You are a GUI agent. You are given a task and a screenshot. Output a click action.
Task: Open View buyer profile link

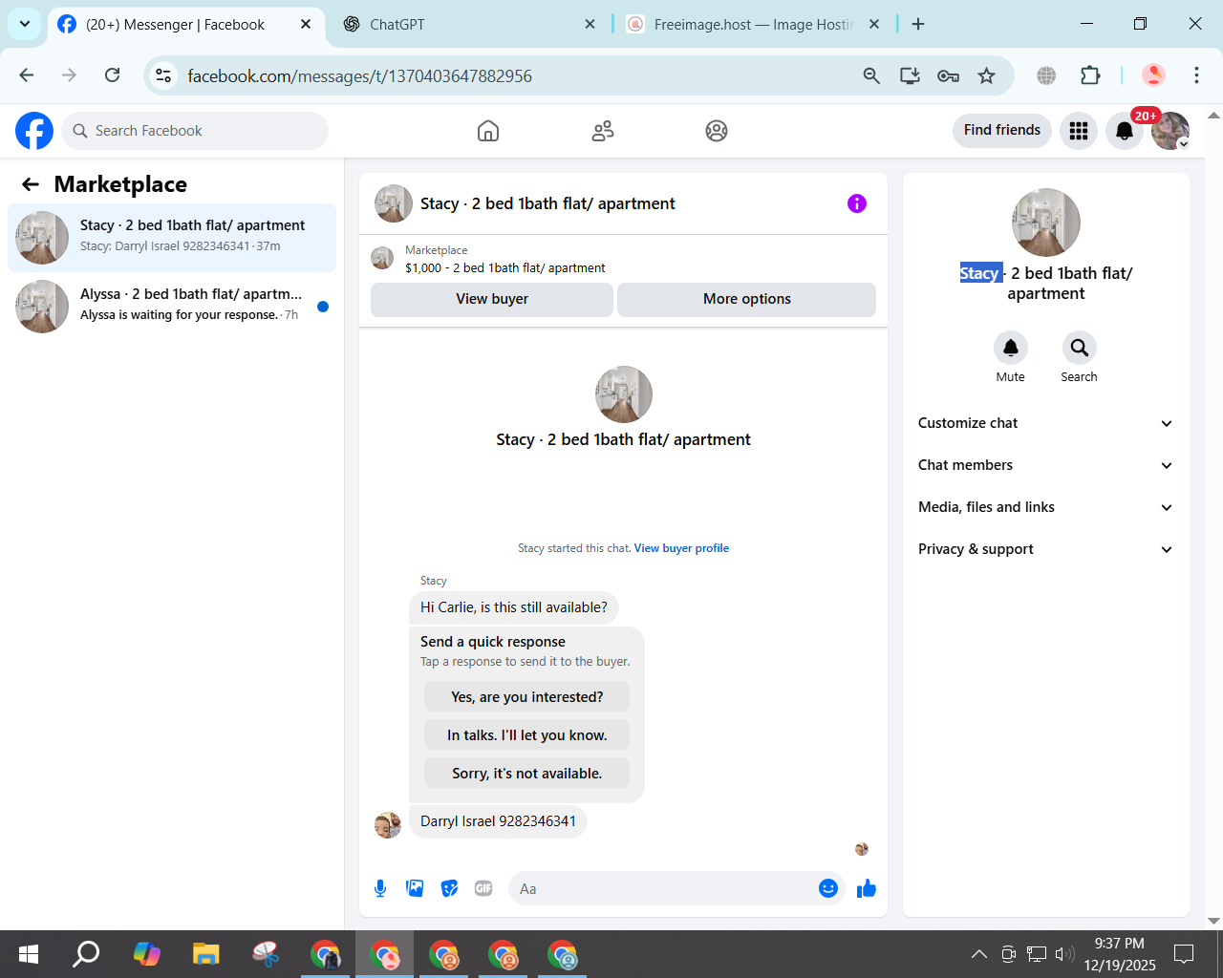pyautogui.click(x=681, y=548)
